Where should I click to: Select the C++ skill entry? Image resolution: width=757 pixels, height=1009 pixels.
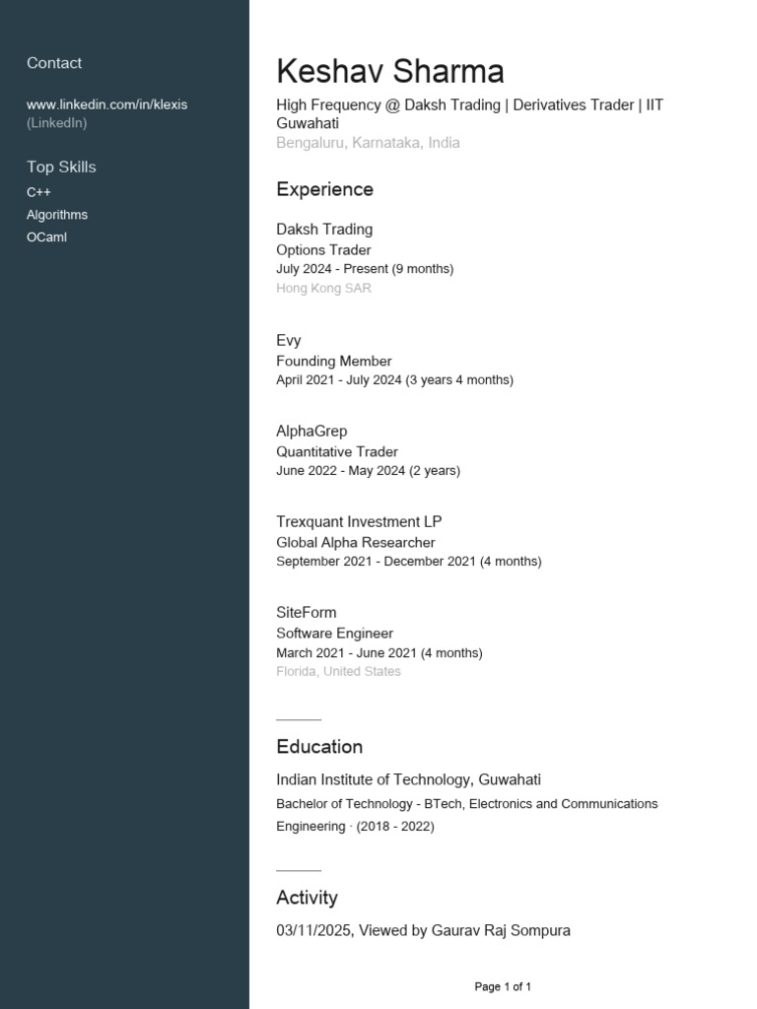[x=38, y=192]
